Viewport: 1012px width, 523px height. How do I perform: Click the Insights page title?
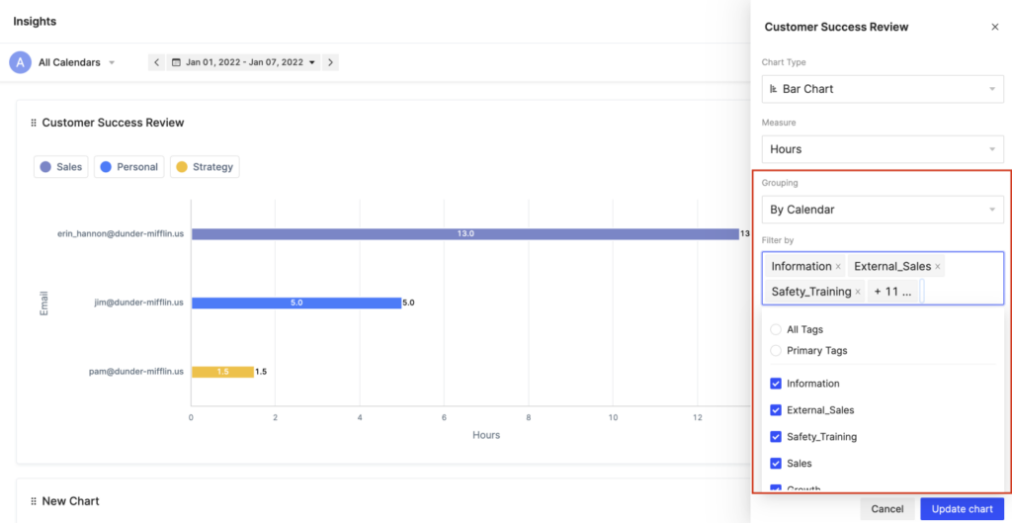click(x=35, y=22)
